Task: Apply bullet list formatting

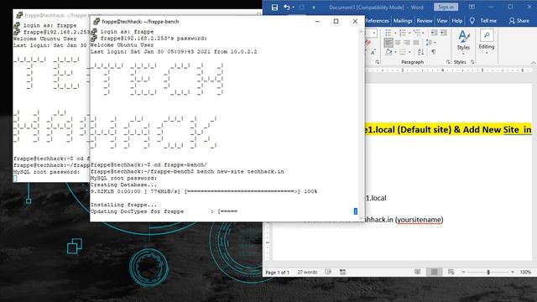Action: coord(388,33)
